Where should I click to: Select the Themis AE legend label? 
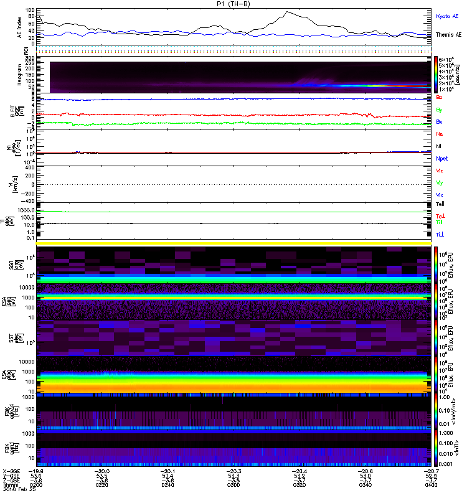coord(448,35)
